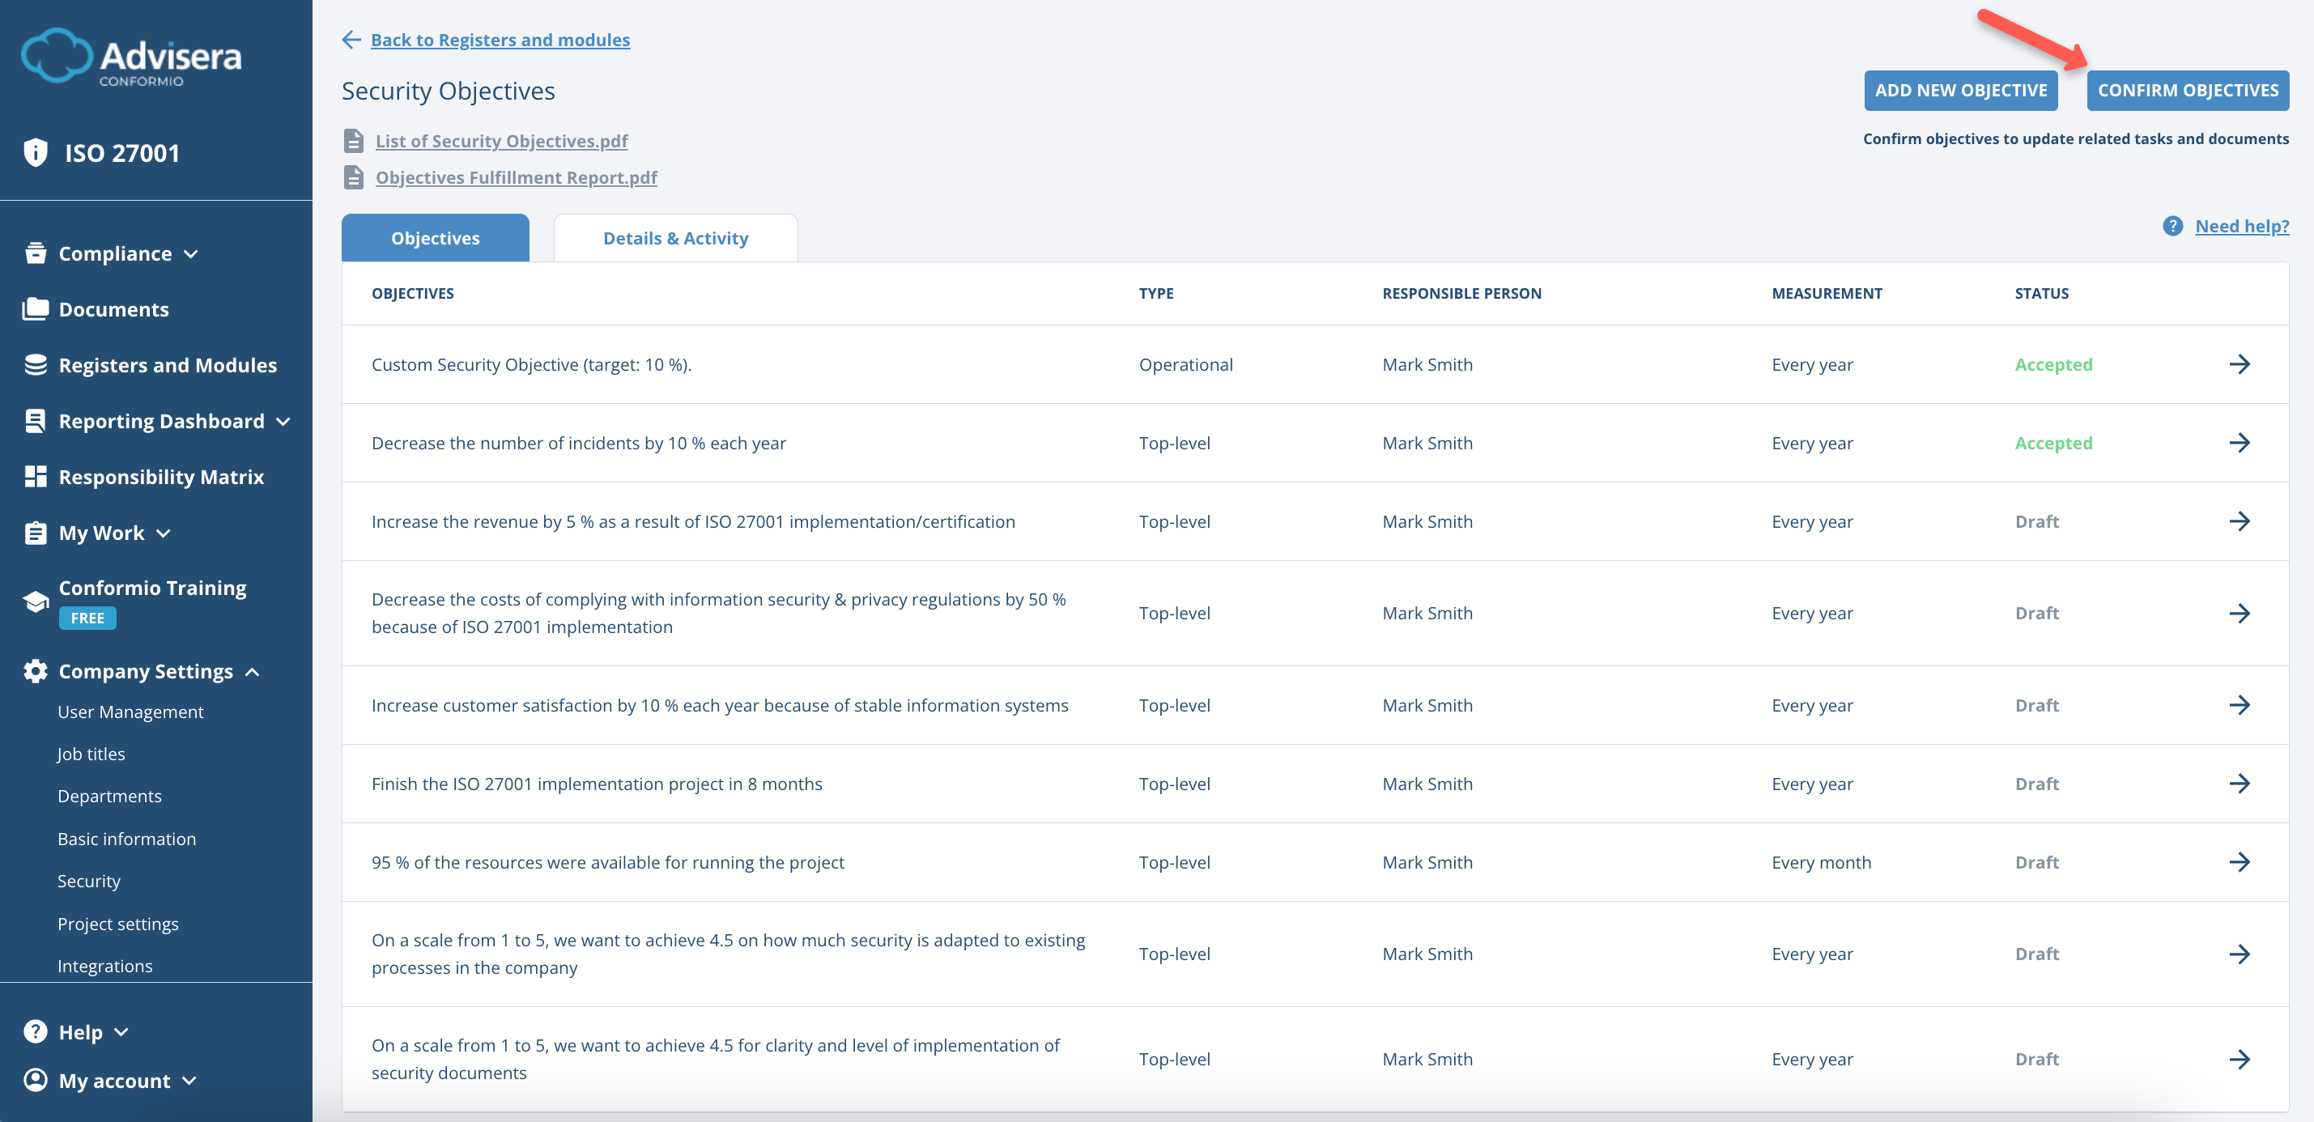Click the Help question icon in sidebar
The width and height of the screenshot is (2314, 1122).
35,1031
